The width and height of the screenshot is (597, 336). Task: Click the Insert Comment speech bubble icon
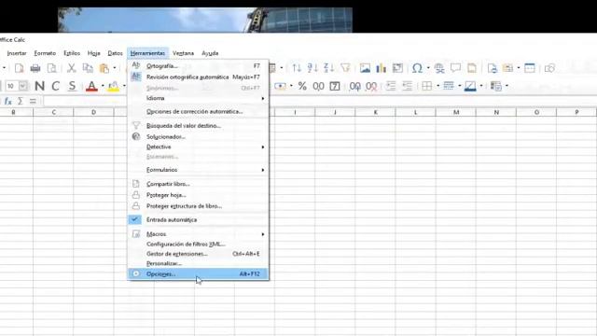pos(455,68)
